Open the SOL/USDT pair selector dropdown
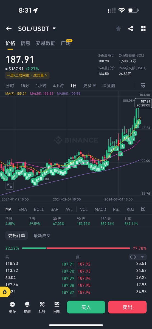Screen dimensions: 152x329 click(x=37, y=29)
